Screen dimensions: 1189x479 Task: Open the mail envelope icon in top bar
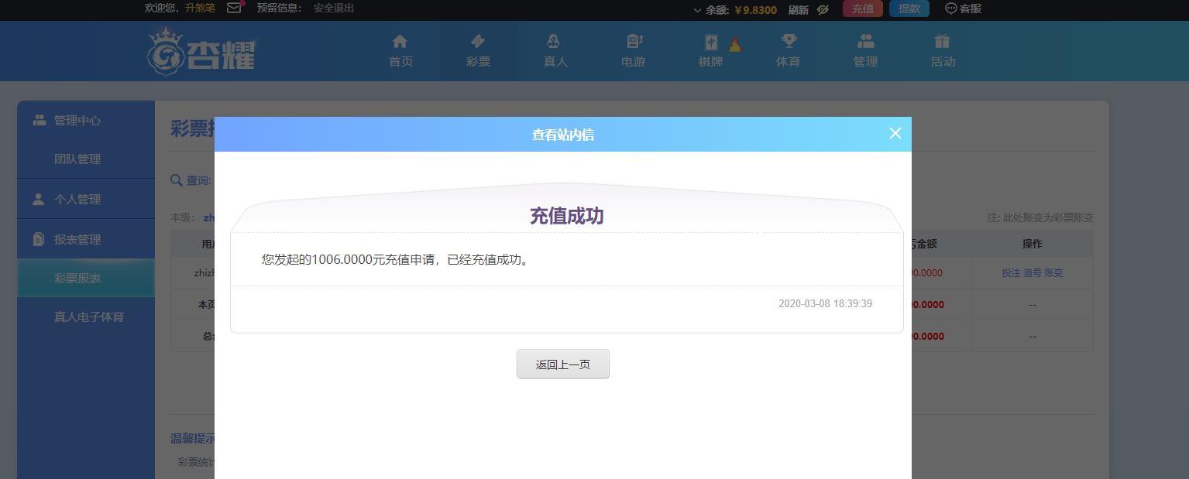pos(234,8)
